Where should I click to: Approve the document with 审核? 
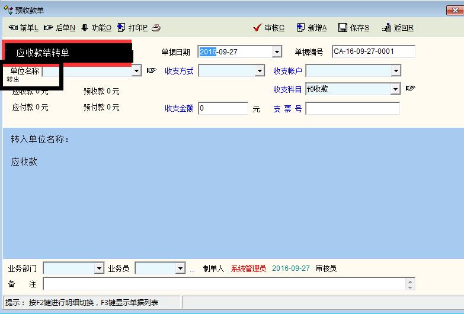point(269,28)
